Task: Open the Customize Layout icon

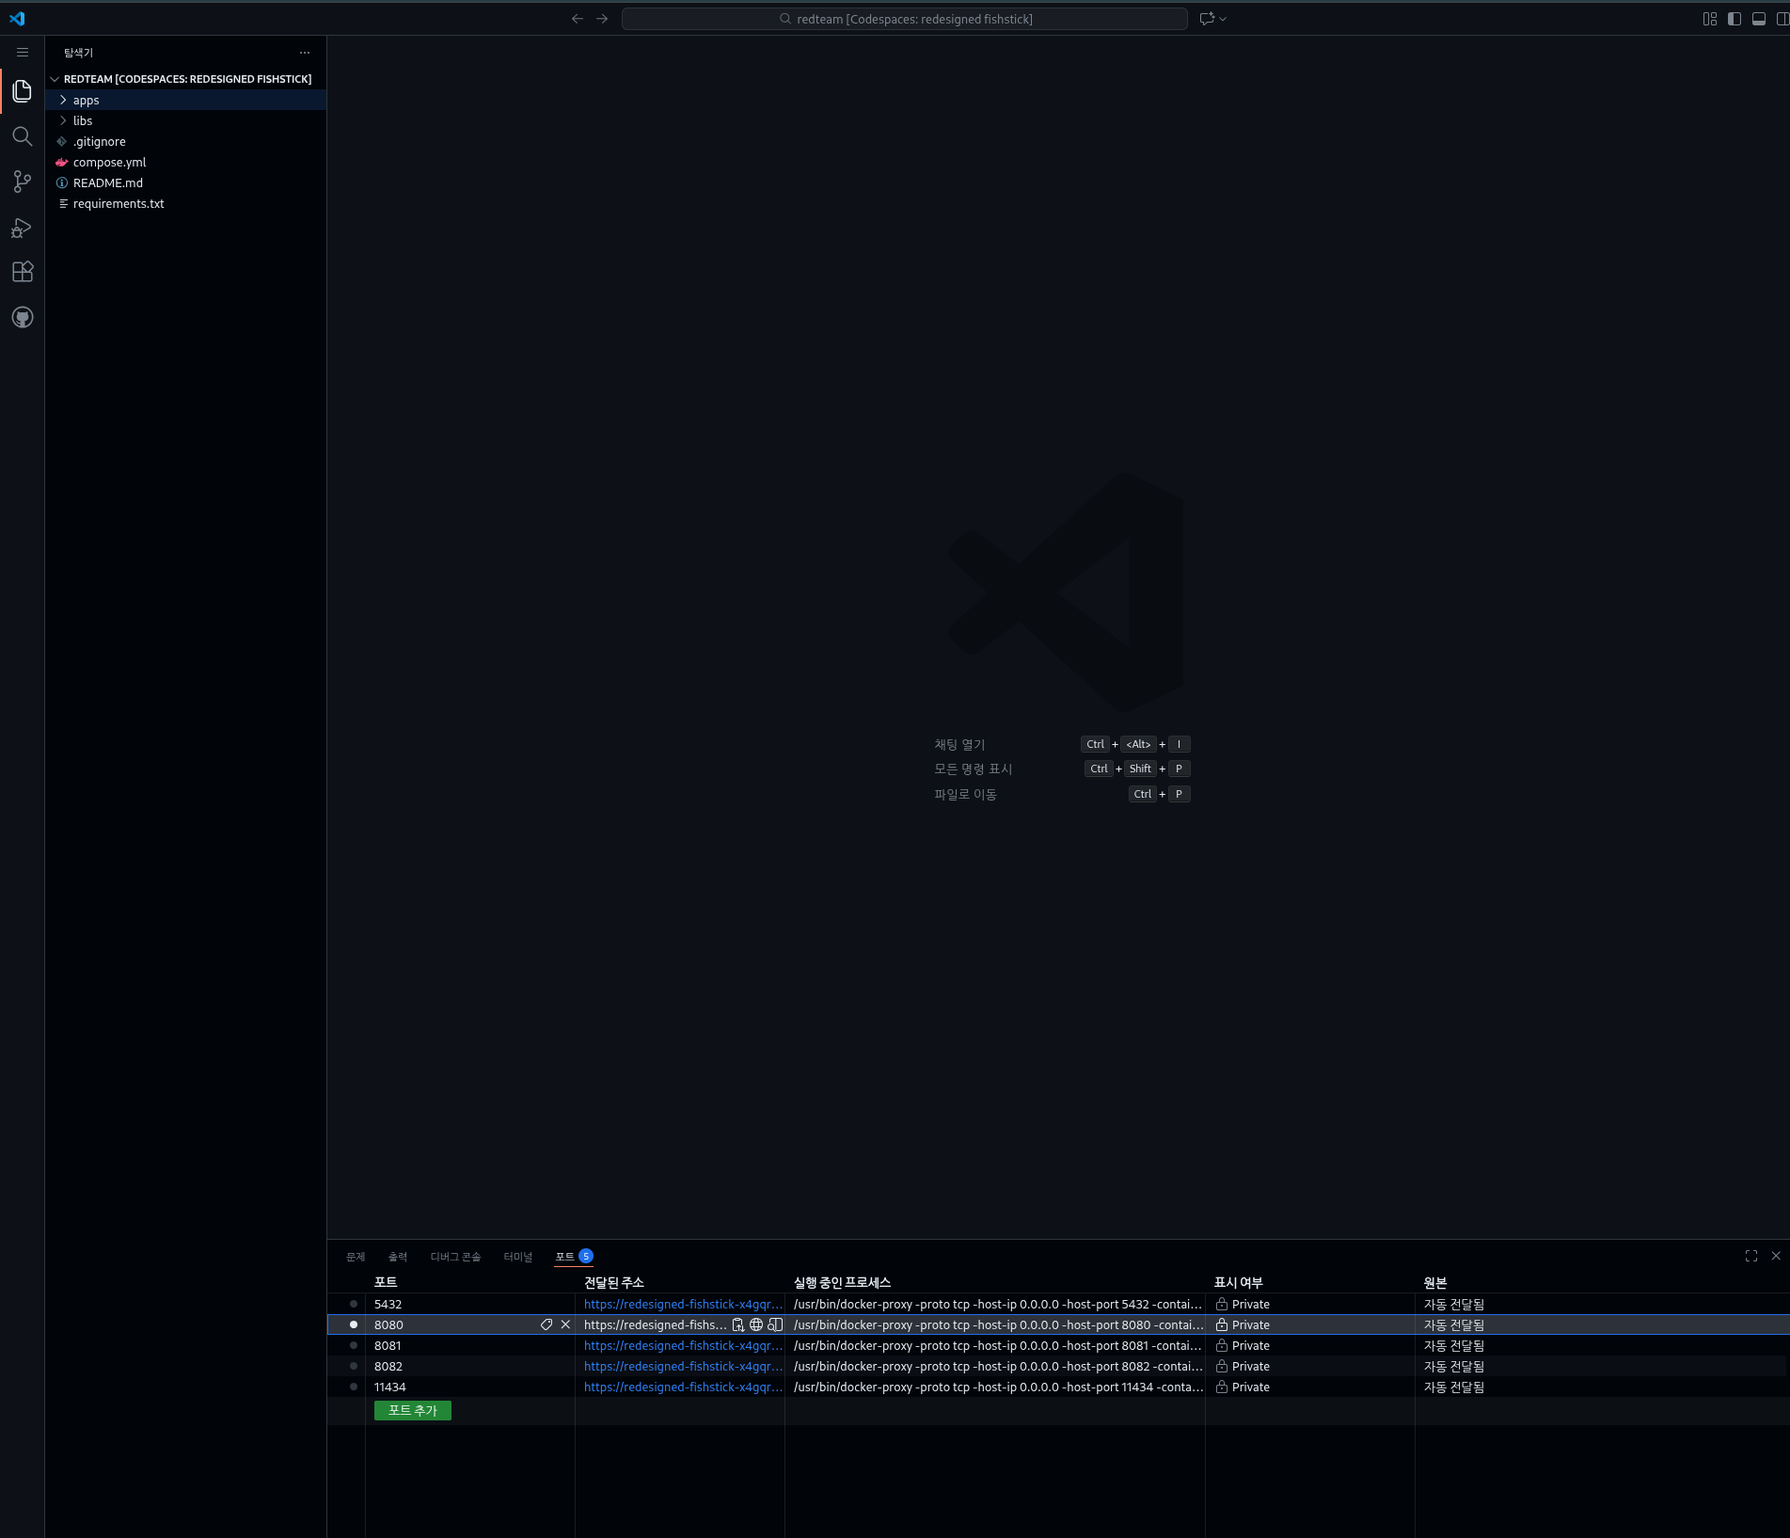Action: 1710,19
